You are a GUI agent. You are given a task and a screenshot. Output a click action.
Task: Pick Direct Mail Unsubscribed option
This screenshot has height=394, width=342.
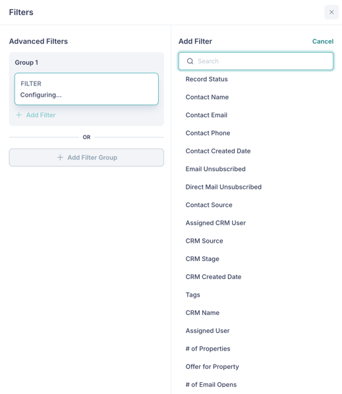223,187
